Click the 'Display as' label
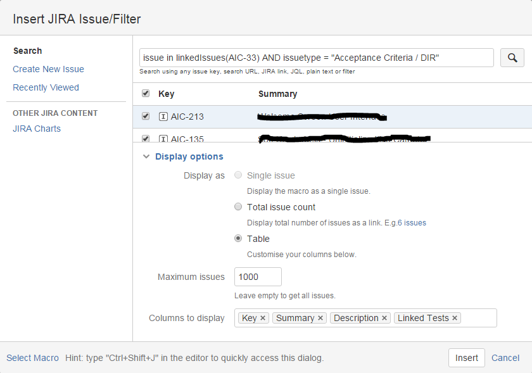Image resolution: width=532 pixels, height=373 pixels. 204,175
